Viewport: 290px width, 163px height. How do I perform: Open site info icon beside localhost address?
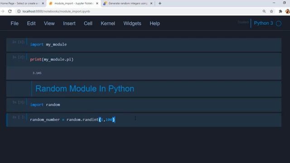click(x=19, y=11)
